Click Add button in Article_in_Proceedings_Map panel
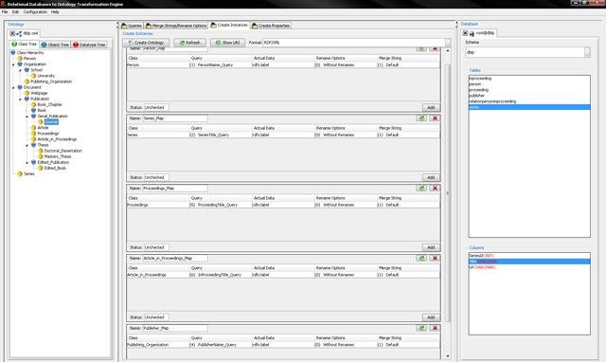Image resolution: width=606 pixels, height=362 pixels. click(431, 317)
